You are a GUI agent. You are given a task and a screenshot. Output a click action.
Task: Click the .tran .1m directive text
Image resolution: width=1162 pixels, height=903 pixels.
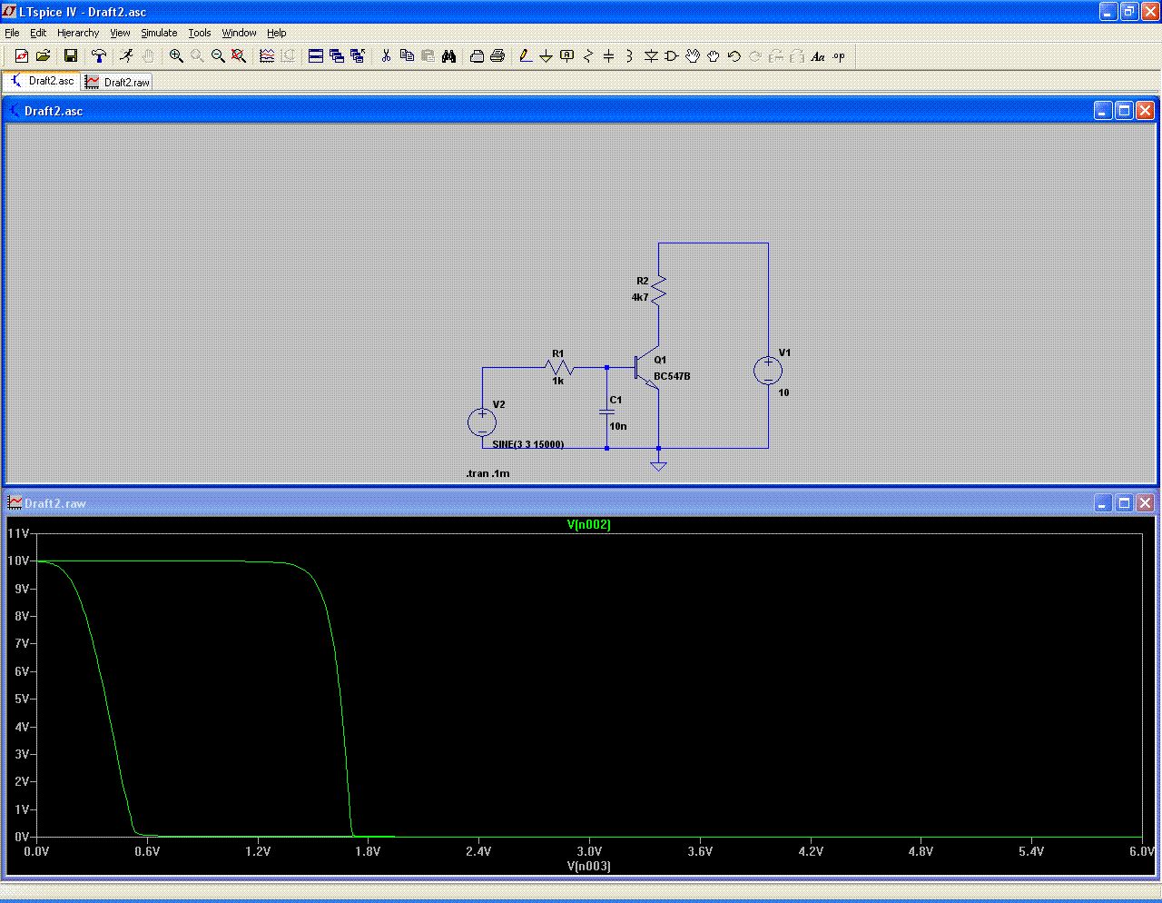[x=487, y=473]
